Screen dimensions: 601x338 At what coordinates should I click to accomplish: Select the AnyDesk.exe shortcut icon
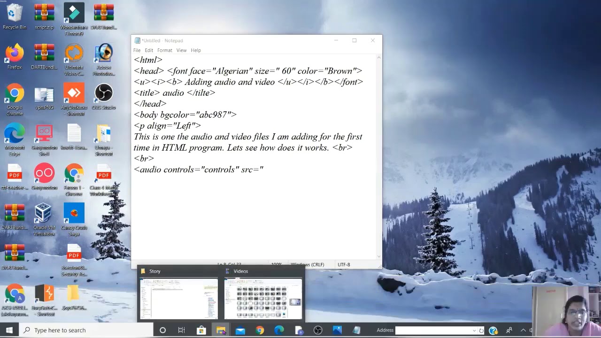pos(74,100)
